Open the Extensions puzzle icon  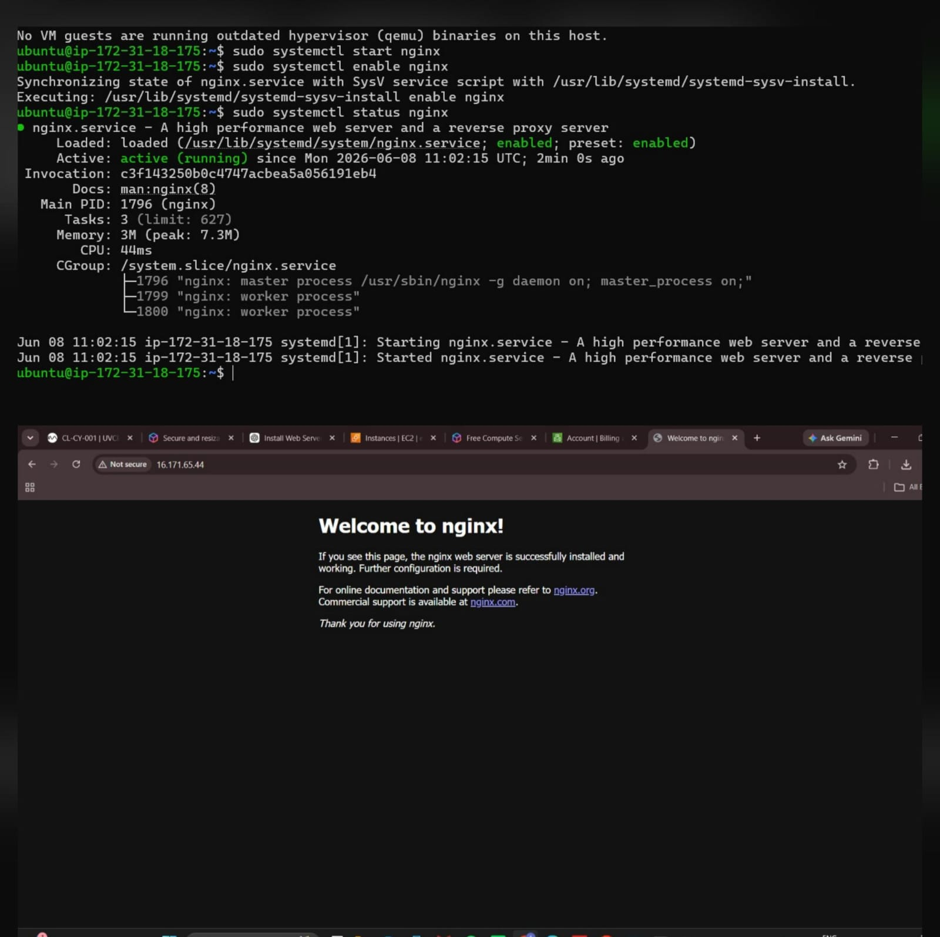pos(874,464)
